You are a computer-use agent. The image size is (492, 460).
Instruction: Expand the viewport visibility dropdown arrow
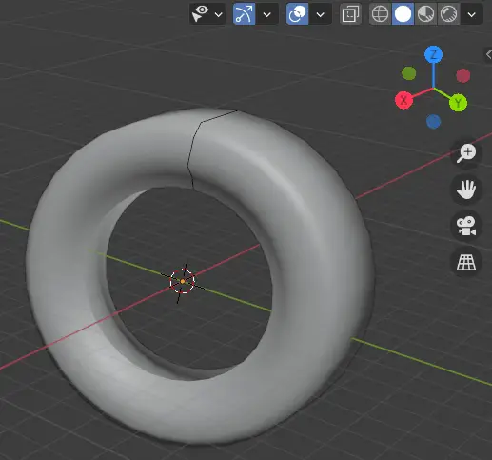(x=219, y=14)
